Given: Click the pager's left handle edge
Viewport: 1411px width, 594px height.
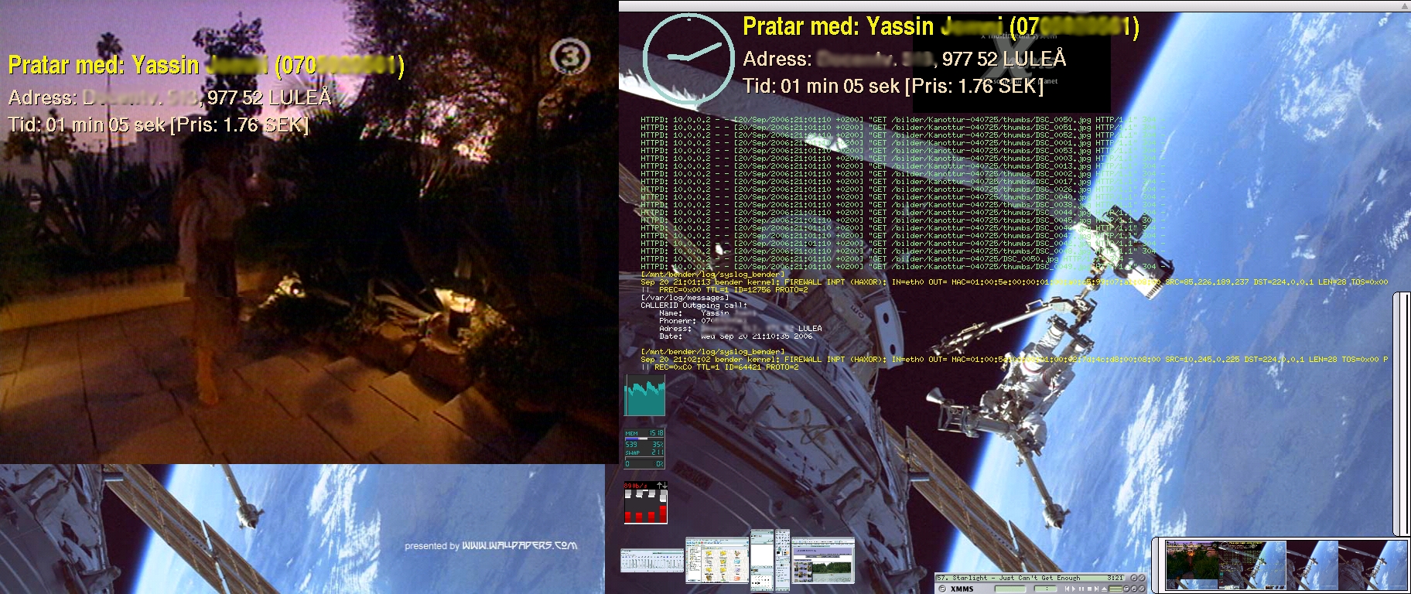Looking at the screenshot, I should (x=1158, y=565).
